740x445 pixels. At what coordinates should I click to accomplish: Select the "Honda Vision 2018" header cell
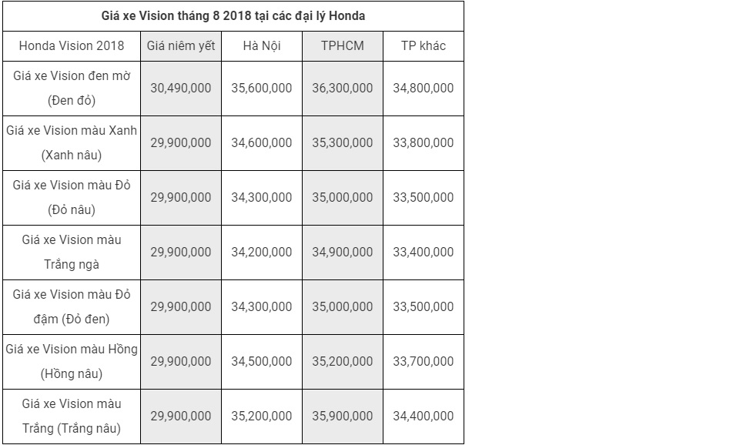point(72,45)
